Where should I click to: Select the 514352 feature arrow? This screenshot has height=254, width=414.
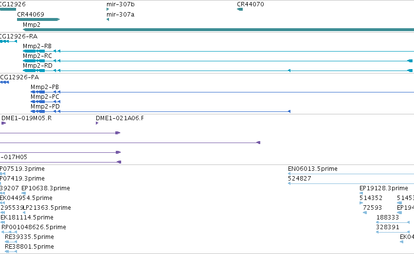pyautogui.click(x=361, y=203)
